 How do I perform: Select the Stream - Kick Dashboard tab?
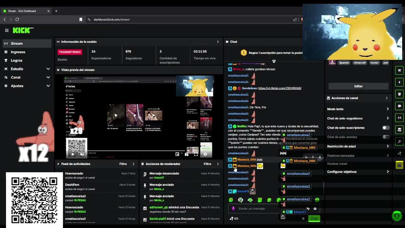pyautogui.click(x=27, y=11)
